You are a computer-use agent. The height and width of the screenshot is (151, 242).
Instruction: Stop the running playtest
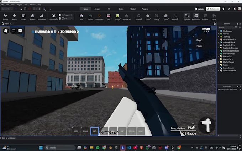(30, 9)
